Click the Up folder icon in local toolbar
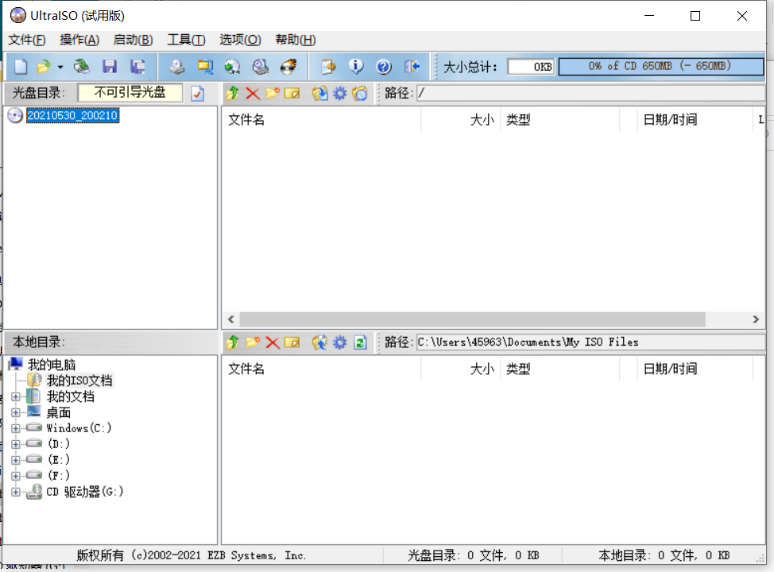Viewport: 774px width, 572px height. [x=233, y=342]
